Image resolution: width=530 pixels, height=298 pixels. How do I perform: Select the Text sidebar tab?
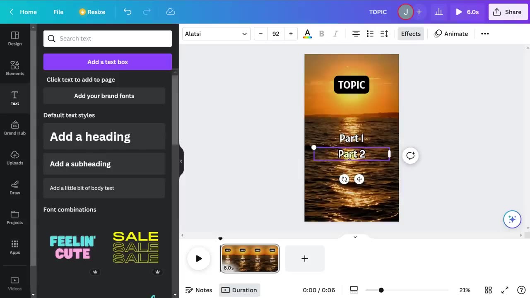click(15, 98)
